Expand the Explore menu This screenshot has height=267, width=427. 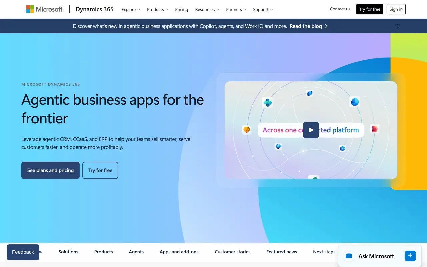click(131, 9)
